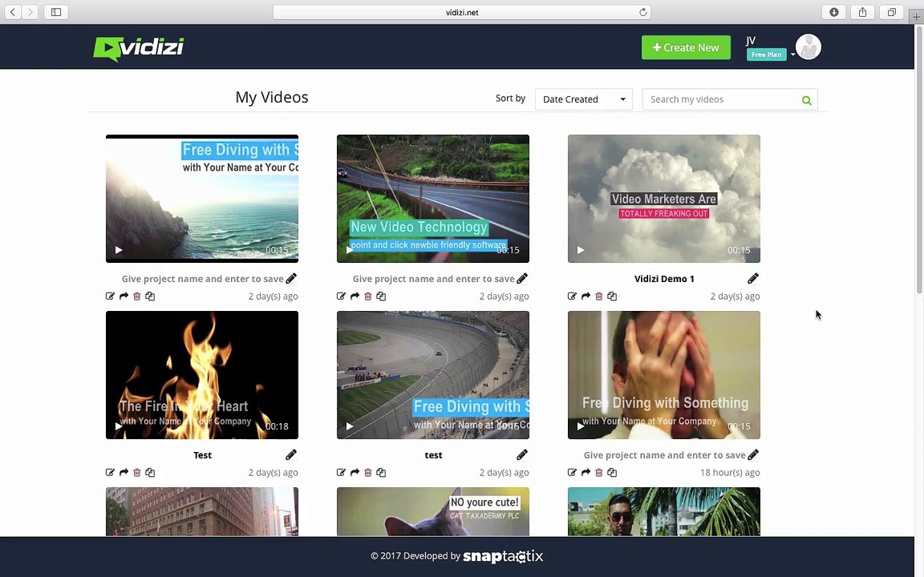This screenshot has height=577, width=924.
Task: Click the Free Plan badge
Action: 766,54
